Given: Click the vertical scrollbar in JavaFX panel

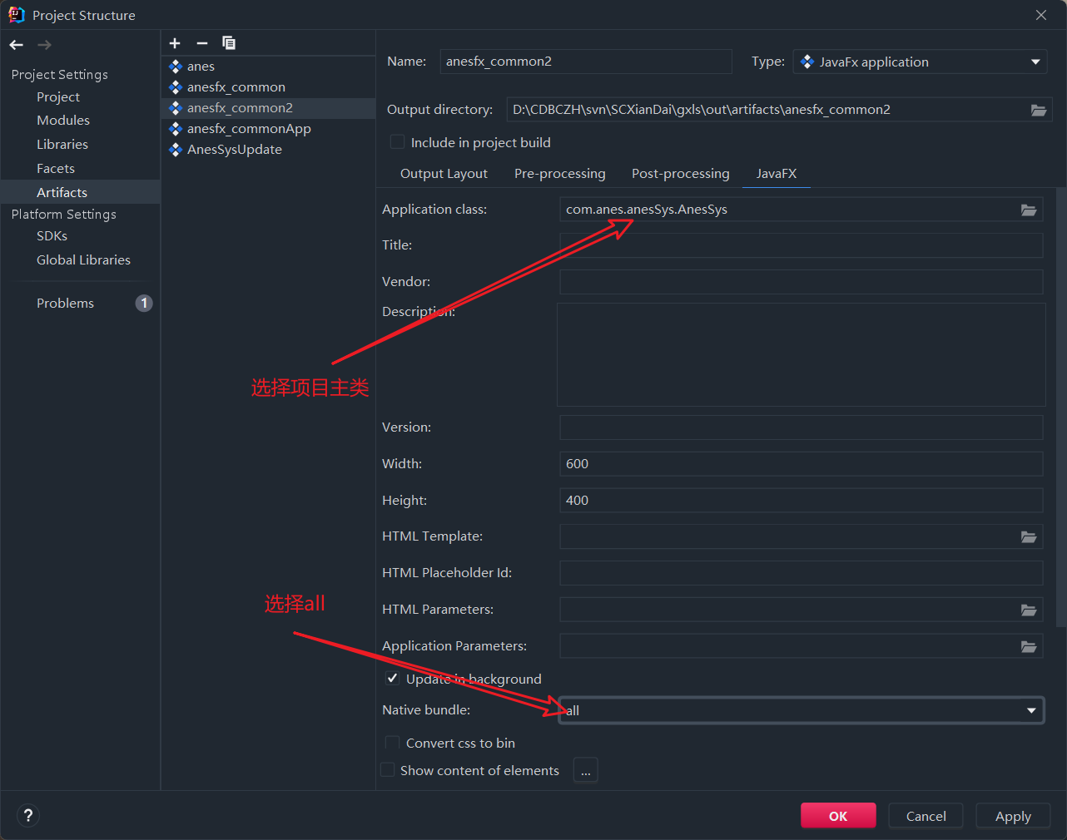Looking at the screenshot, I should tap(1060, 408).
